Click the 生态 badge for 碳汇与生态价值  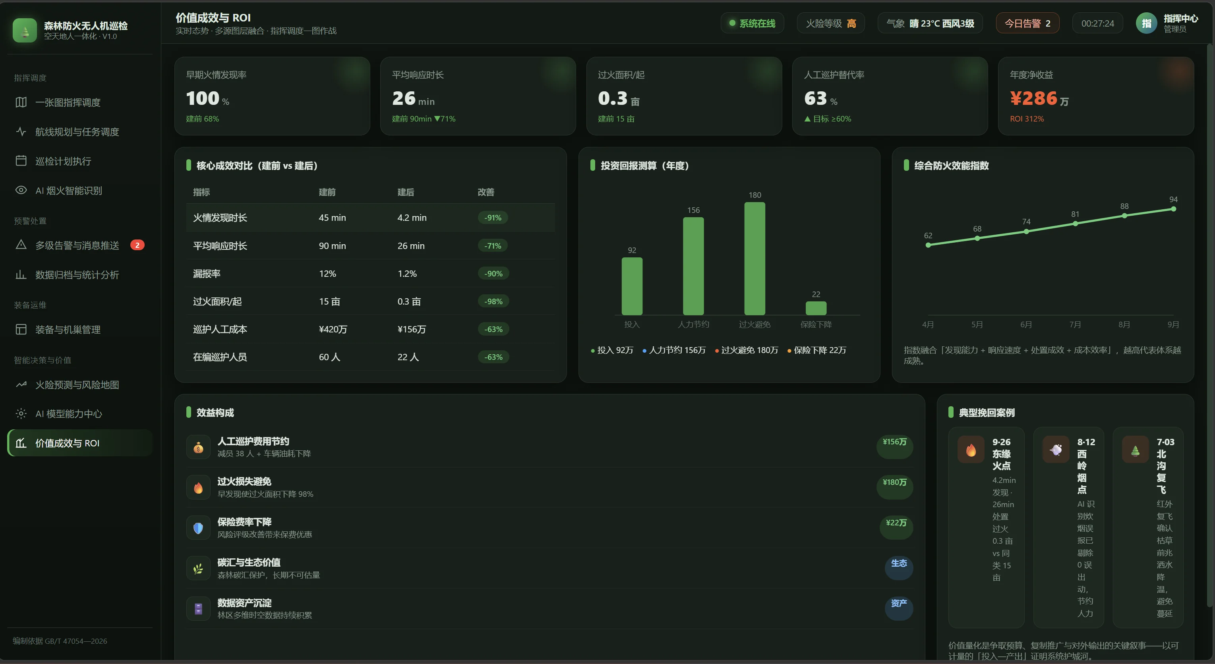tap(899, 569)
